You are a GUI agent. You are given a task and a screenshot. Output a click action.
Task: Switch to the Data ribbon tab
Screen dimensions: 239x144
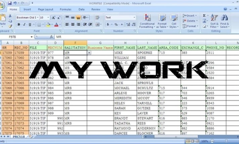(x=81, y=9)
